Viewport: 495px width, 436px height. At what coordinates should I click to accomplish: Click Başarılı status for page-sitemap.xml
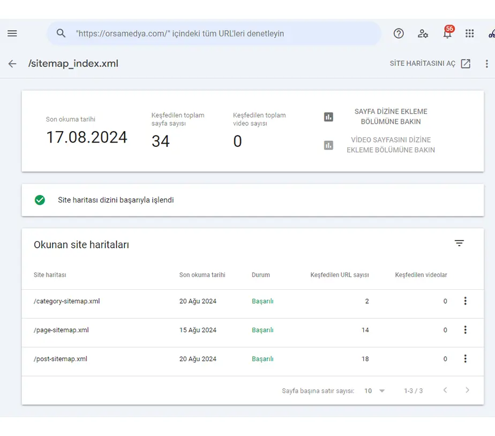coord(262,330)
